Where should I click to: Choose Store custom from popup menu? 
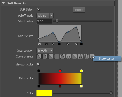pos(107,59)
